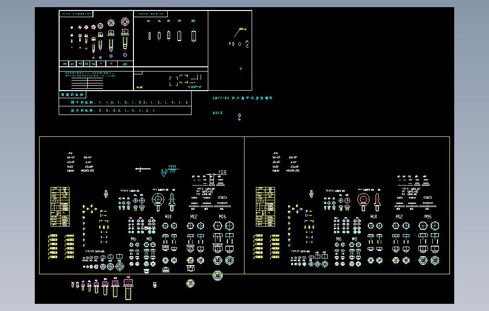Click the M12 label in the left sheet

pyautogui.click(x=194, y=217)
